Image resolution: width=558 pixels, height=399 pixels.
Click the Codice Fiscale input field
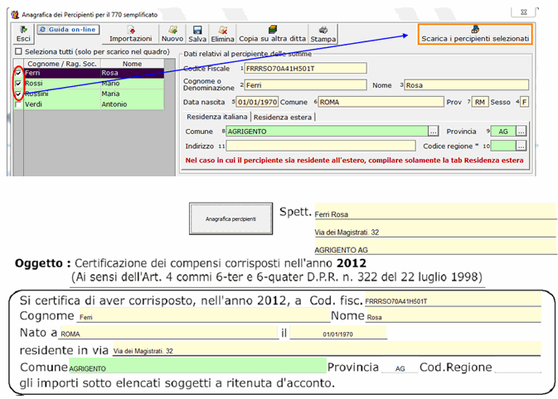point(305,69)
